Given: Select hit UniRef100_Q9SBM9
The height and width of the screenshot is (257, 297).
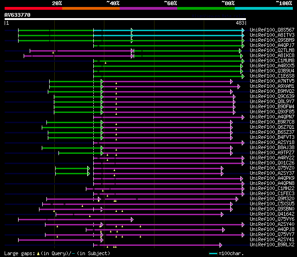Looking at the screenshot, I should [272, 40].
